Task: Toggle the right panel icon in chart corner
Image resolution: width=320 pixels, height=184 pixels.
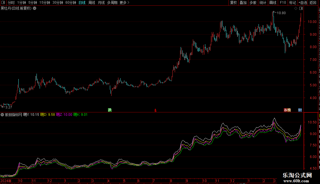Action: pyautogui.click(x=301, y=8)
